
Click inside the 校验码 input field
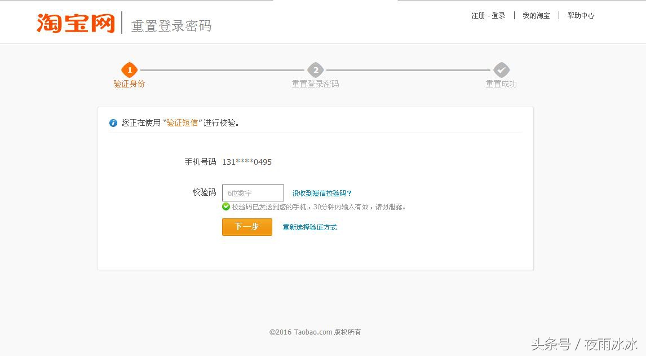pos(253,192)
